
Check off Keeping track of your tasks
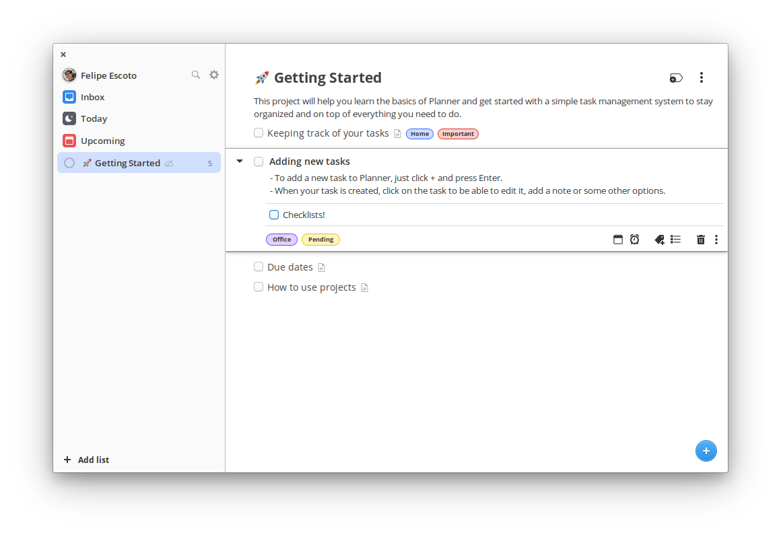pos(259,133)
